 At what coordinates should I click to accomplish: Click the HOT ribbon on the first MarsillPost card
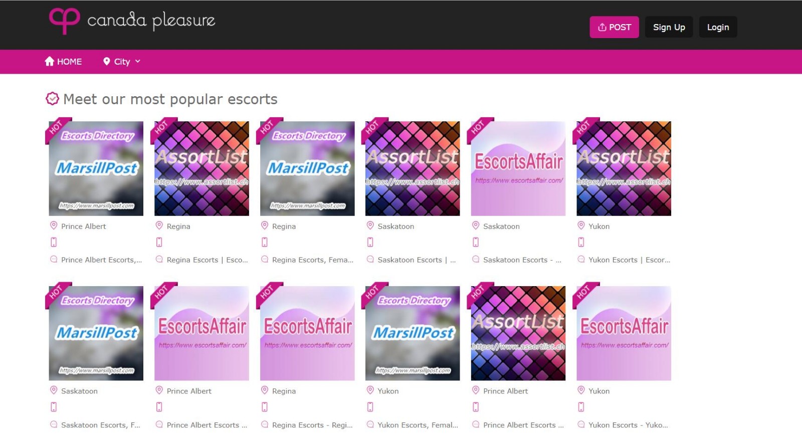(56, 128)
